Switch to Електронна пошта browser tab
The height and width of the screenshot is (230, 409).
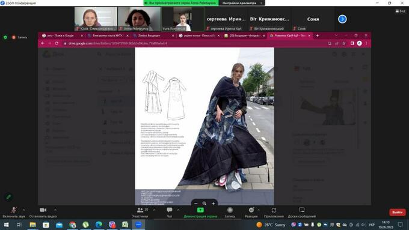pos(108,35)
